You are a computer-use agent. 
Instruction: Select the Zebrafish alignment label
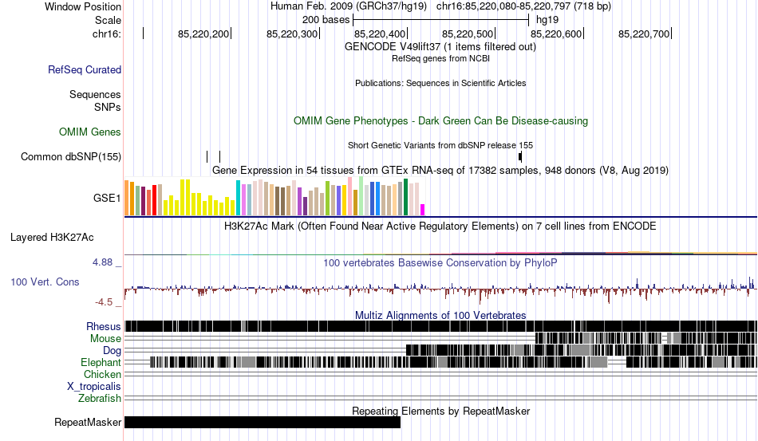(x=100, y=399)
